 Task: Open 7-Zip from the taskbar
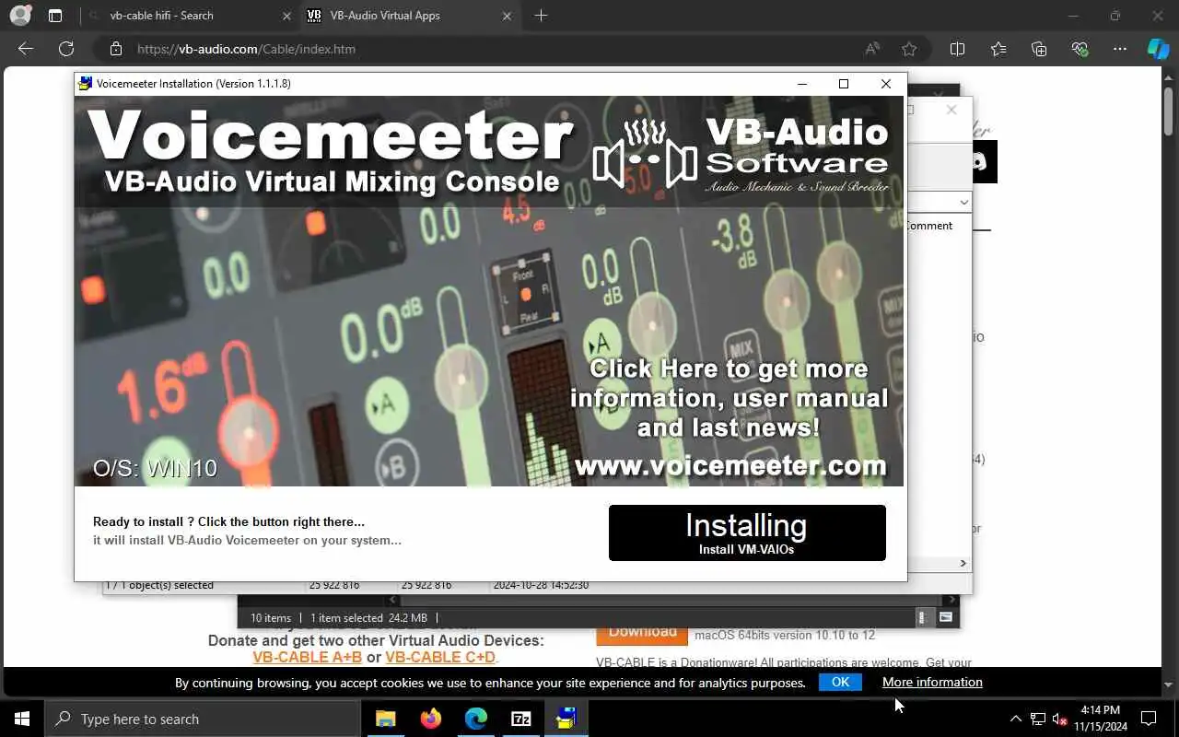click(x=520, y=719)
